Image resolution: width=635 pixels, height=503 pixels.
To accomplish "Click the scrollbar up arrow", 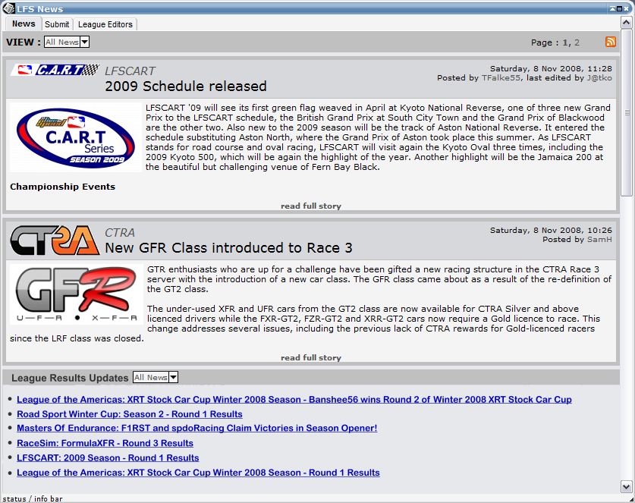I will 626,22.
